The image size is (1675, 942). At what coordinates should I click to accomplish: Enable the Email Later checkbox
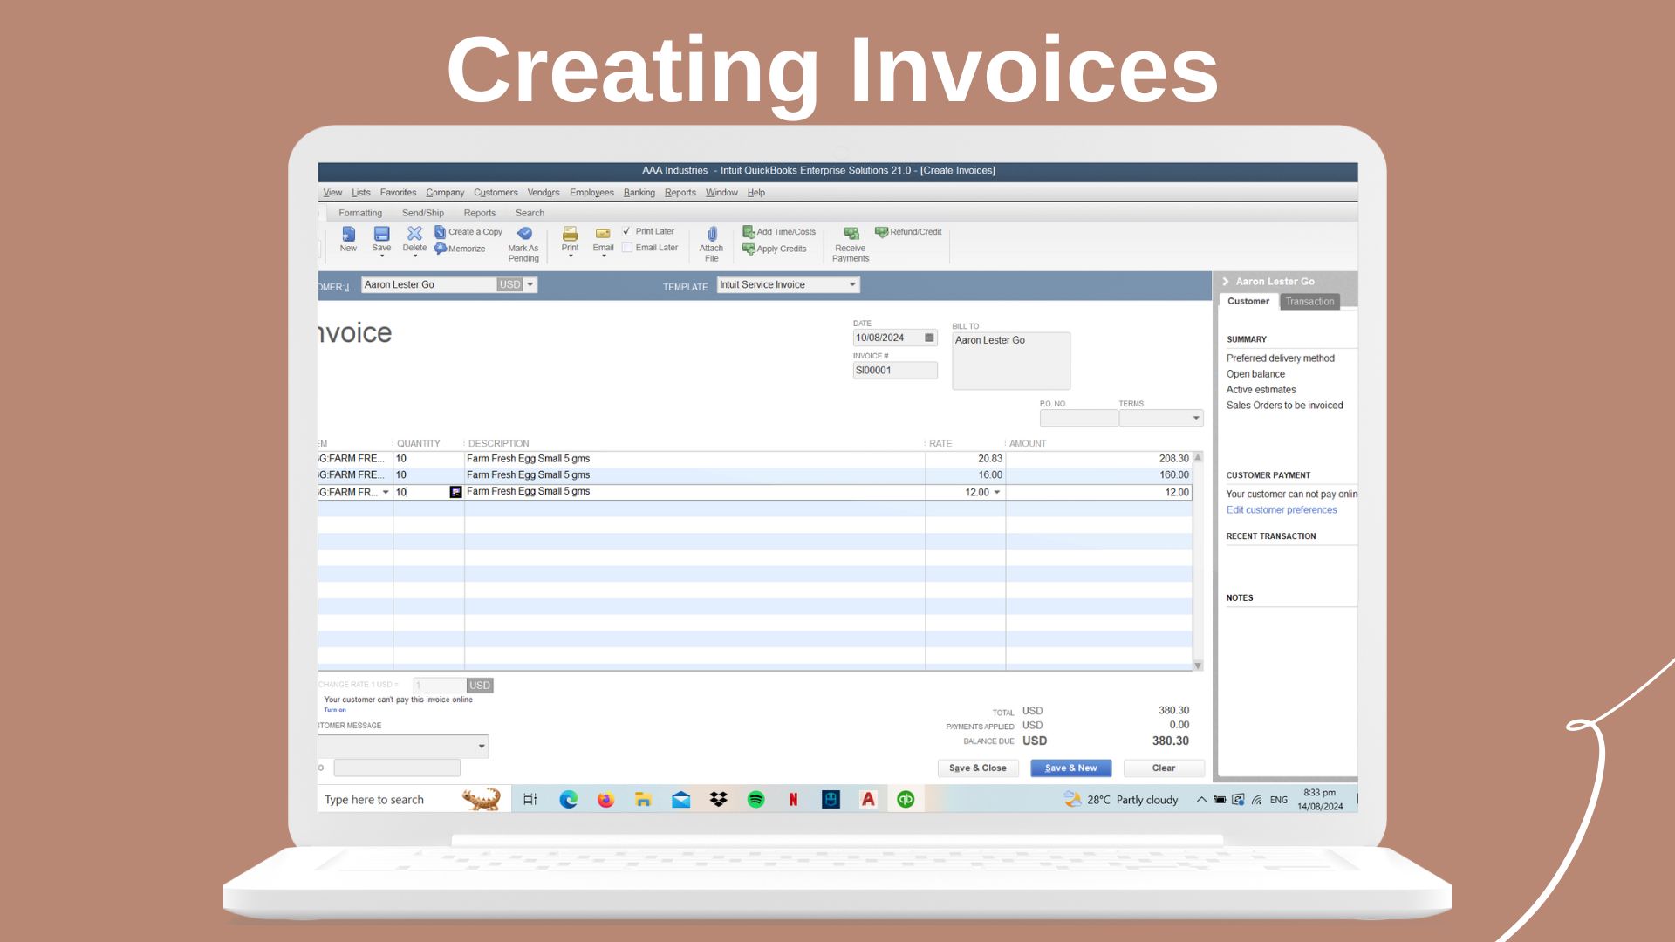626,248
